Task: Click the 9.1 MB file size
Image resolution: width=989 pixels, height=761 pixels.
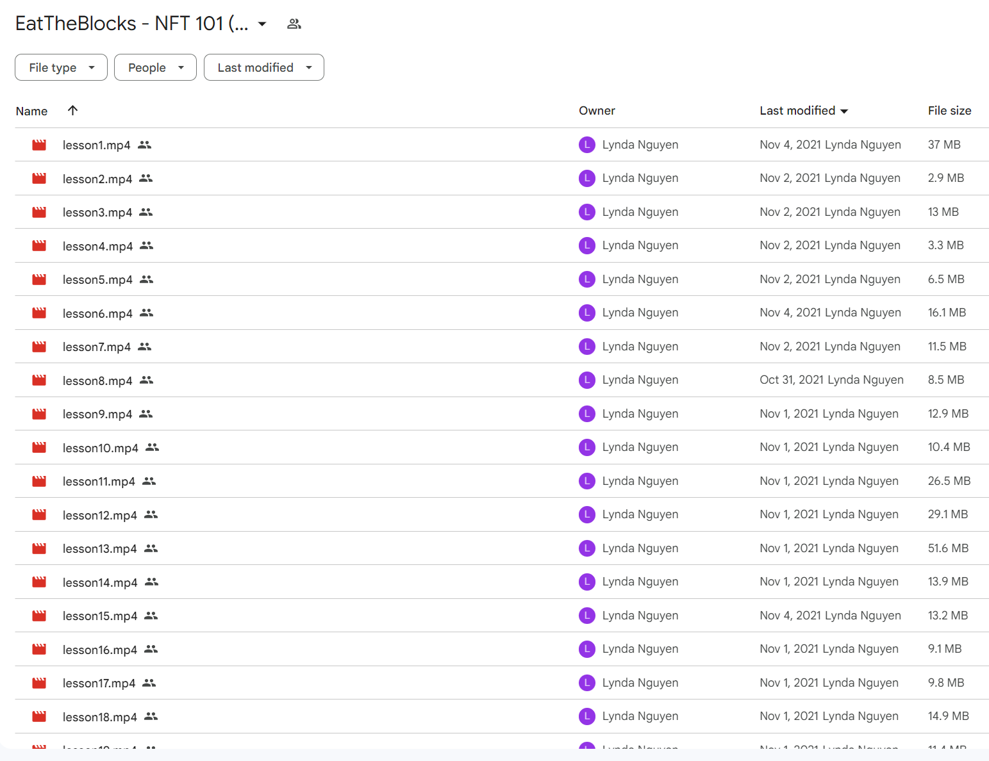Action: click(x=945, y=649)
